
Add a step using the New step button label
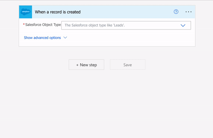click(88, 65)
